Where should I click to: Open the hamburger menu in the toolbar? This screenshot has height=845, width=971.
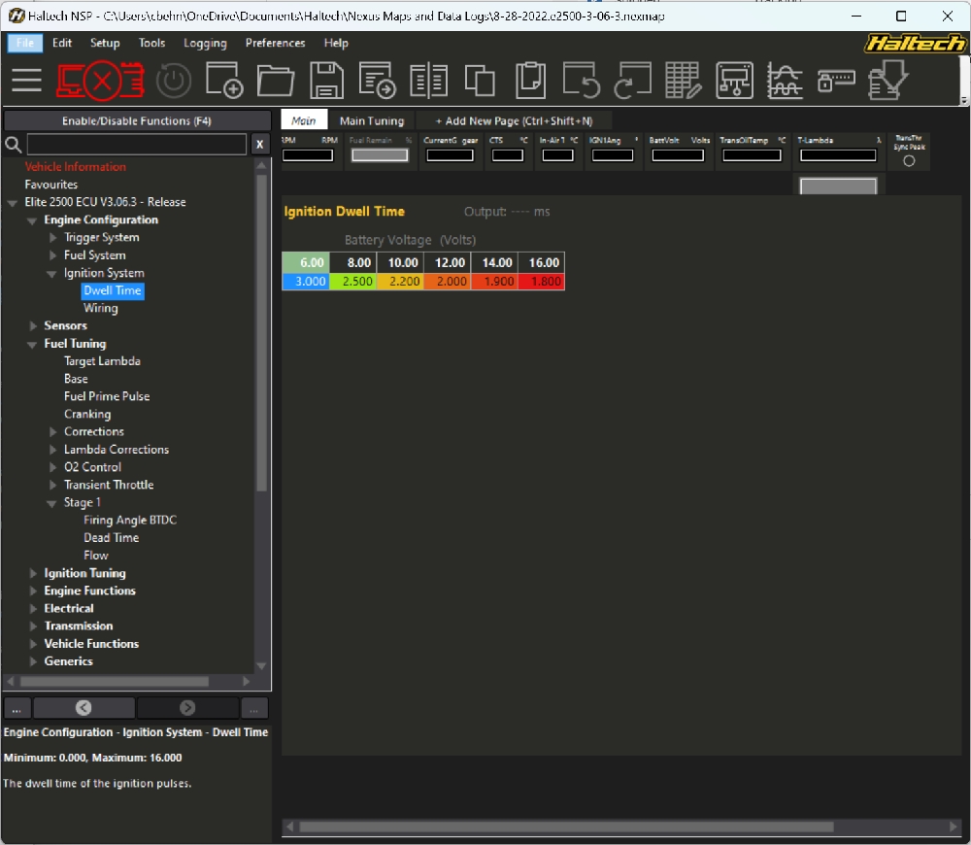[26, 81]
